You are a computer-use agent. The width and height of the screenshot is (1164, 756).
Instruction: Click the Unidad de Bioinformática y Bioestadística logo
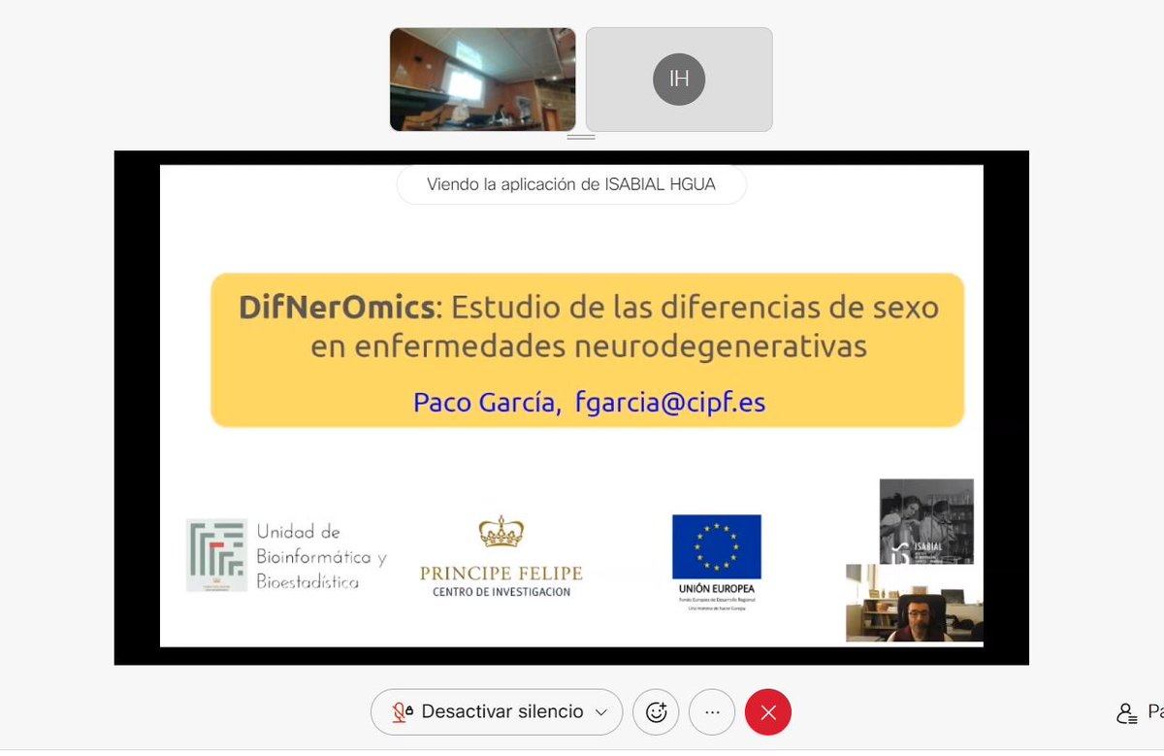tap(287, 556)
